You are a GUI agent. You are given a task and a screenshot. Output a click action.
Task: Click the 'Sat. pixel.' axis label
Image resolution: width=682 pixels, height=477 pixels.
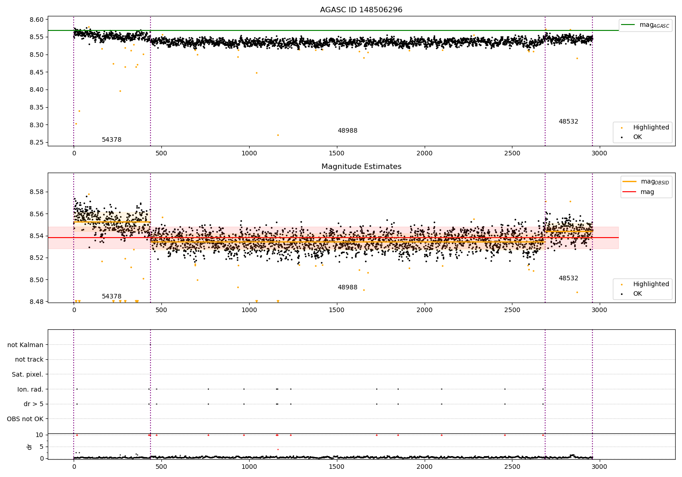[x=27, y=374]
